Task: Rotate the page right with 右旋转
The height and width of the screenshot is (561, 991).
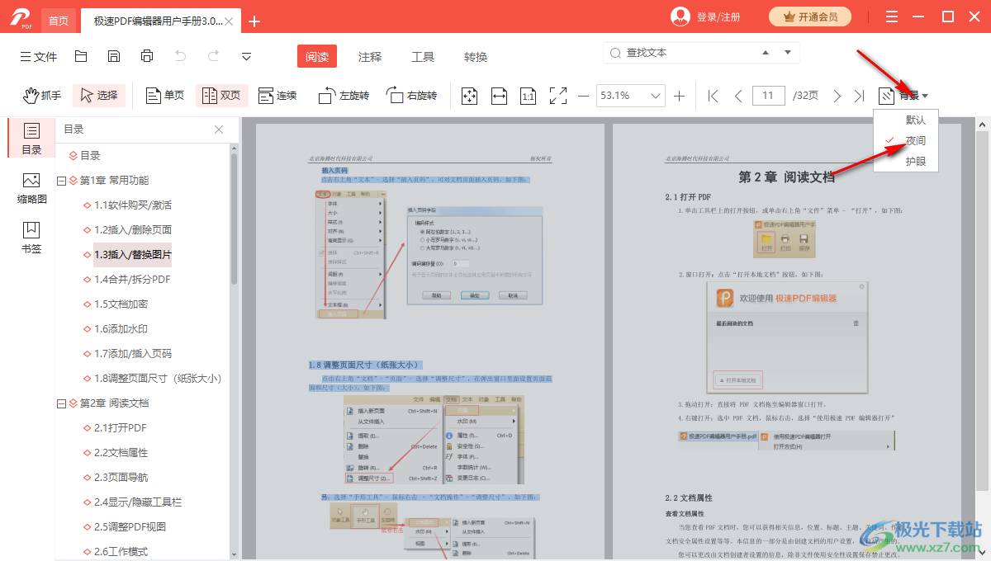Action: tap(411, 96)
